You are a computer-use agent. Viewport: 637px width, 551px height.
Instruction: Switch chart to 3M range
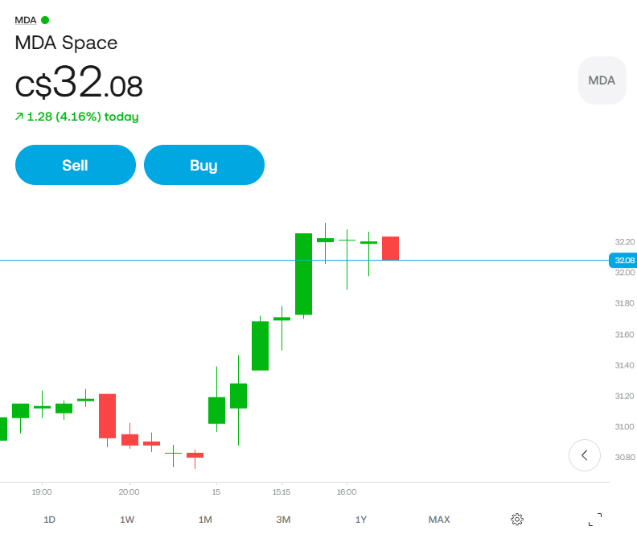pos(283,520)
